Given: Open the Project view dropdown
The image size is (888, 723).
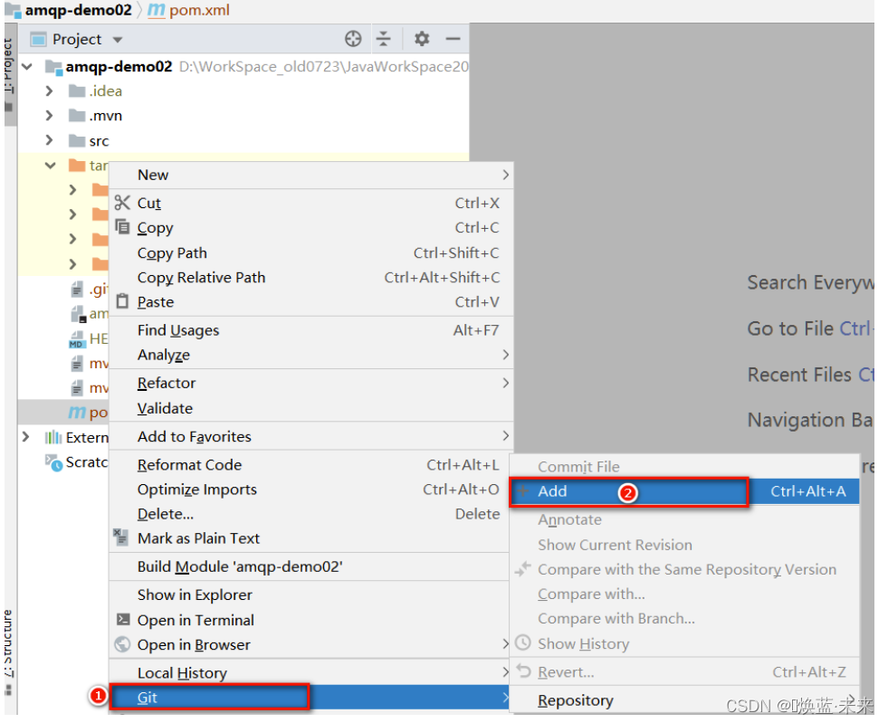Looking at the screenshot, I should click(117, 40).
